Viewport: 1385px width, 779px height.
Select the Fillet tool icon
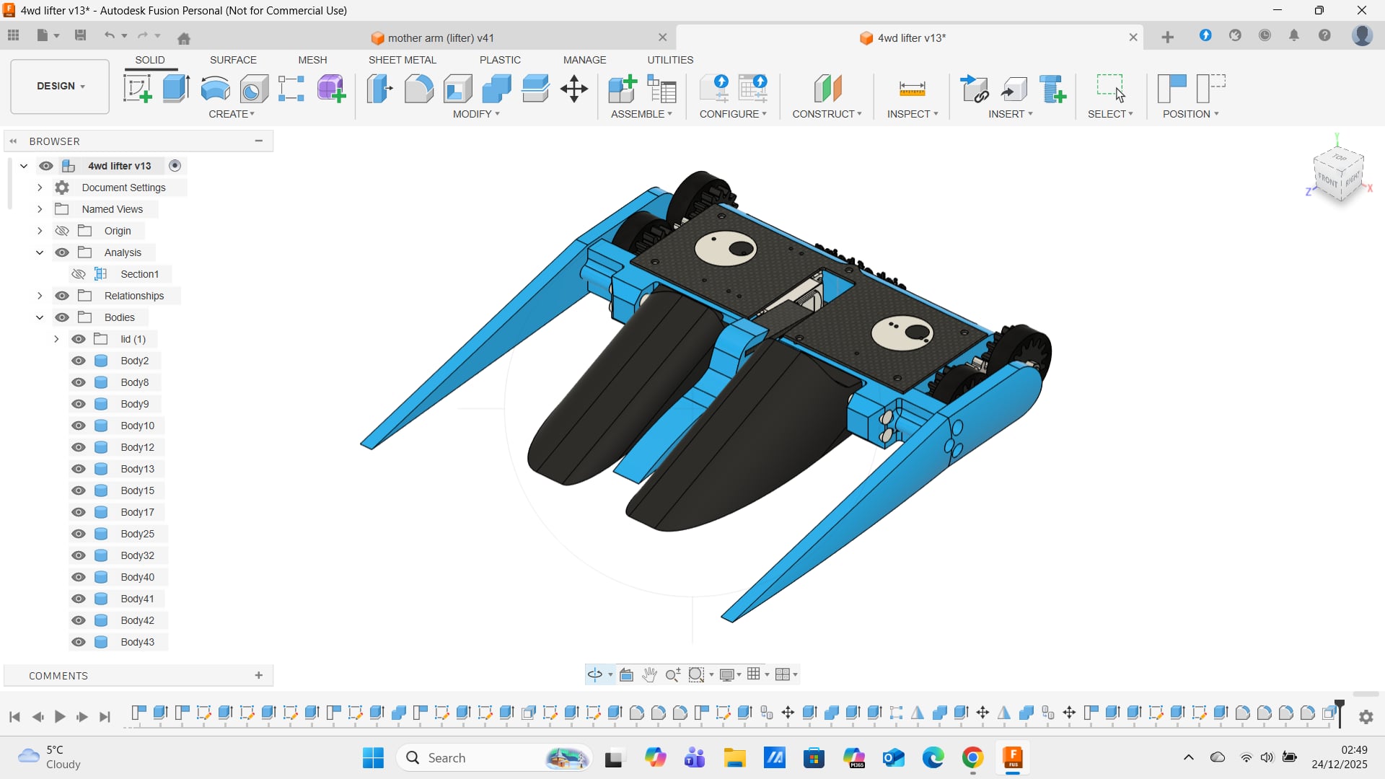[x=418, y=89]
